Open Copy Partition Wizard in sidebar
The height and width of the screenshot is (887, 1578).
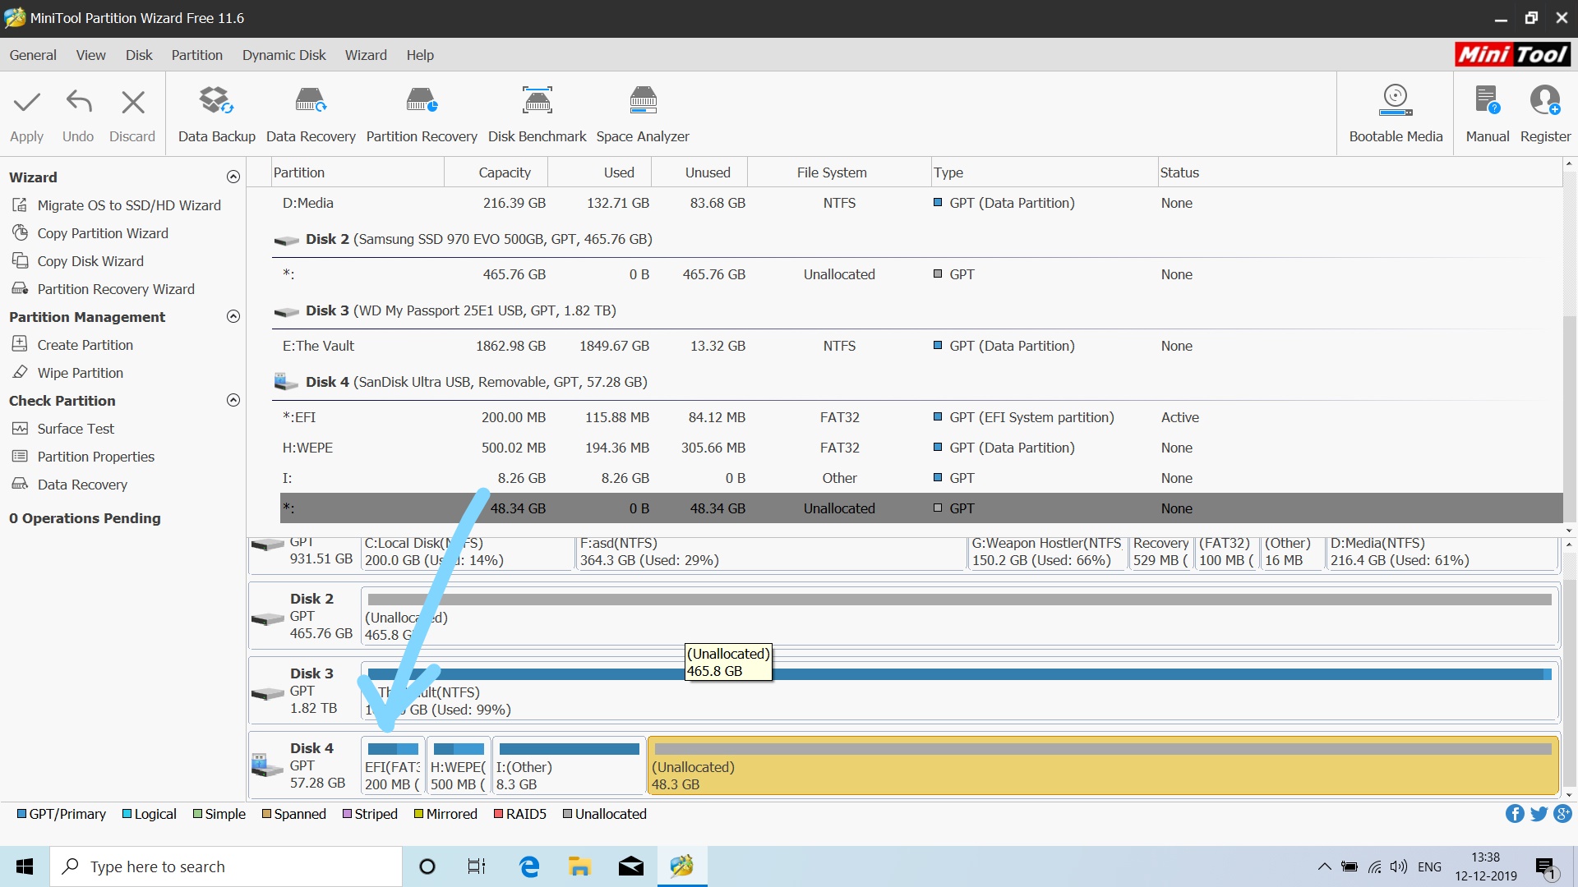click(x=90, y=233)
